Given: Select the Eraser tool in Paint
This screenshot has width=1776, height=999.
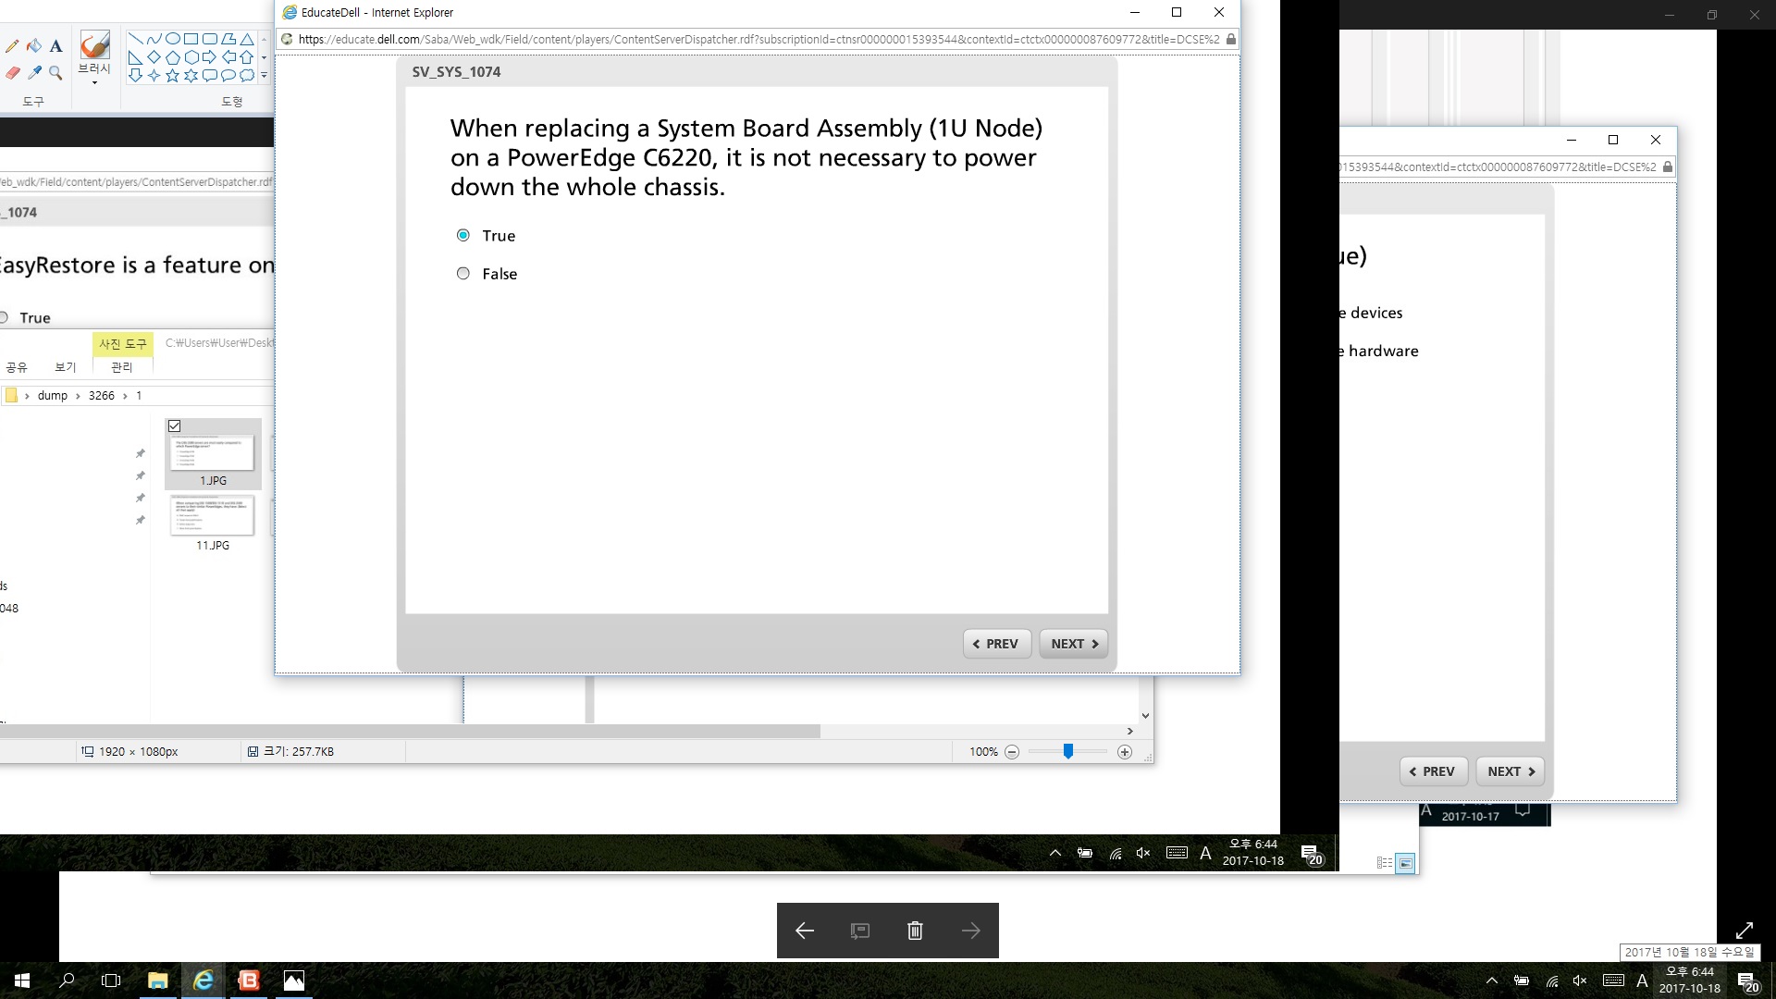Looking at the screenshot, I should (x=12, y=72).
